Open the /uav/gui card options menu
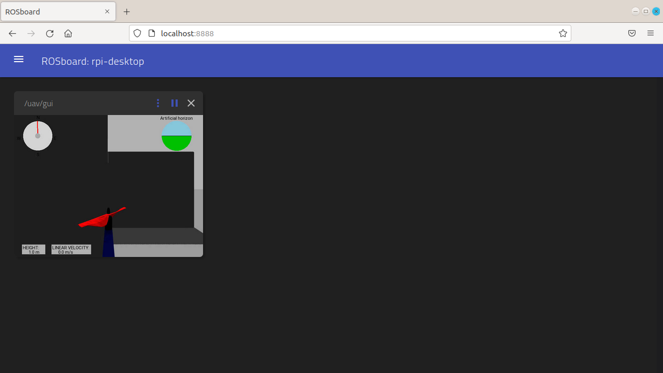Screen dimensions: 663x373 (x=157, y=103)
